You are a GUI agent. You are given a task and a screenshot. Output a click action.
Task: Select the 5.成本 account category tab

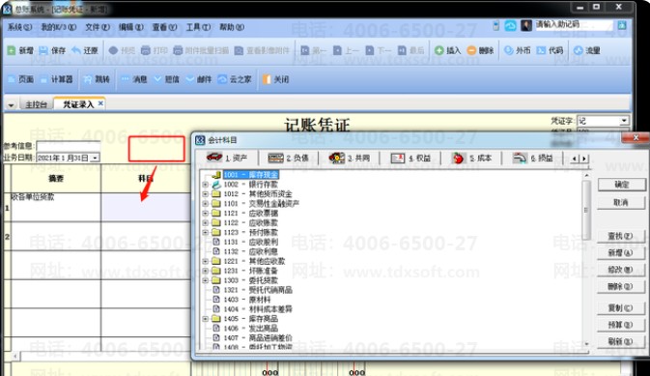pos(471,158)
